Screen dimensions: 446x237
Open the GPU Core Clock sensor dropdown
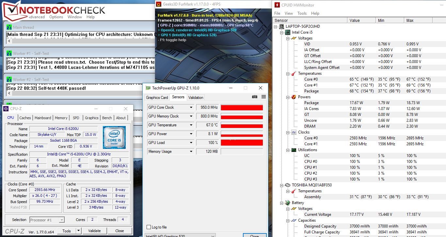[x=191, y=107]
